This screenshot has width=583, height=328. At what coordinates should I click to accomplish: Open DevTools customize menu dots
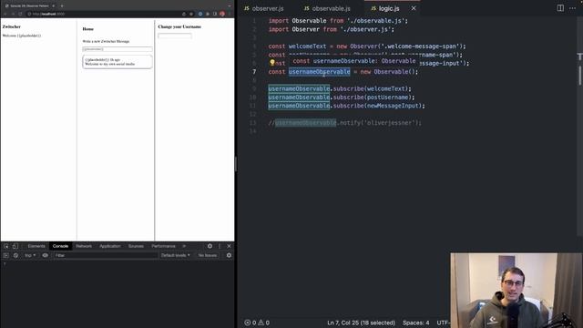(220, 246)
